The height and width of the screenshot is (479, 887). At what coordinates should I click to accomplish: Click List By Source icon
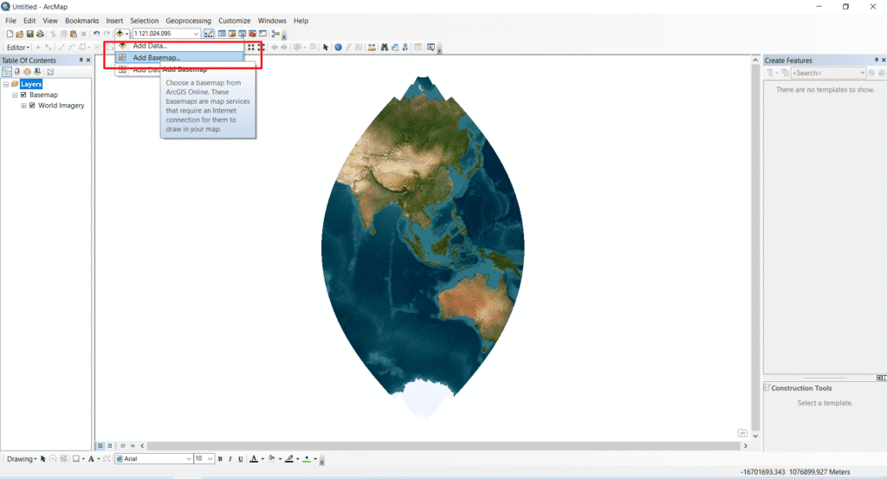[x=17, y=72]
